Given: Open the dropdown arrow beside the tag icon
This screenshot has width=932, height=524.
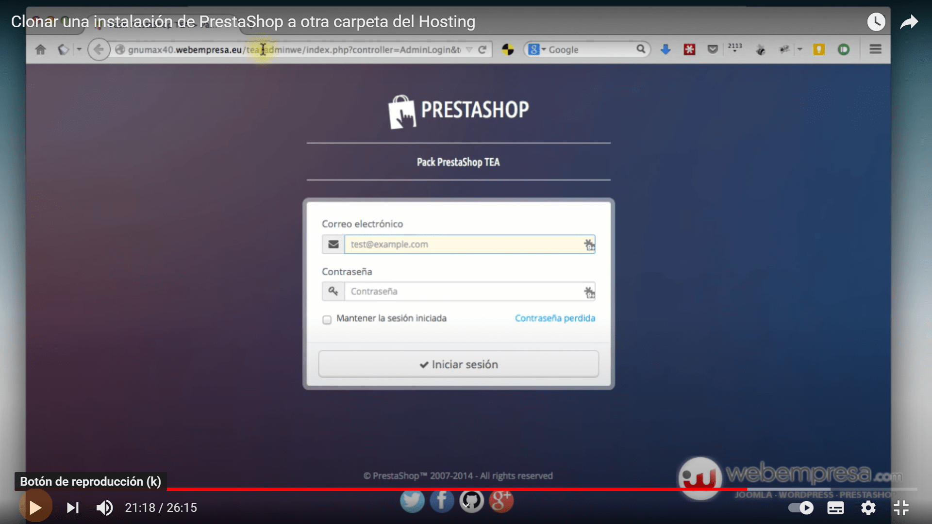Looking at the screenshot, I should [79, 49].
